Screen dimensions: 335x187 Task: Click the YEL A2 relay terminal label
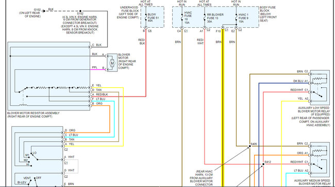pos(303,99)
